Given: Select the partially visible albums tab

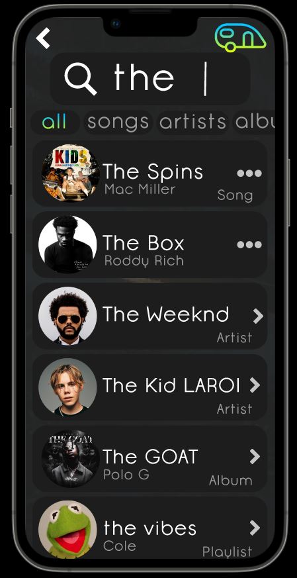Looking at the screenshot, I should [255, 122].
